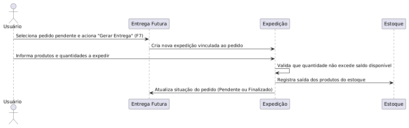Click the bottom Usuário text label
The image size is (409, 128).
tap(13, 102)
